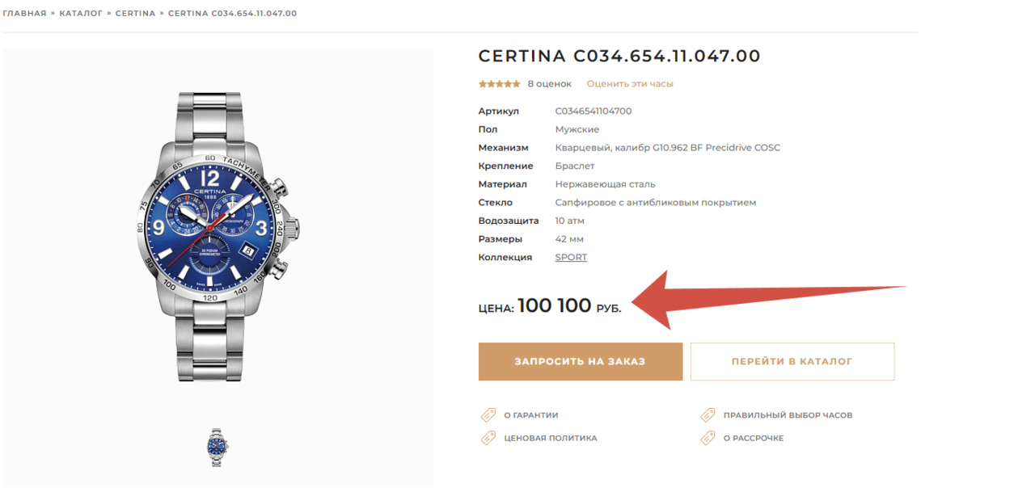1035x488 pixels.
Task: Click the large Certina watch product image
Action: 217,237
